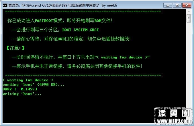Click the lower equals-sign divider line

point(83,75)
